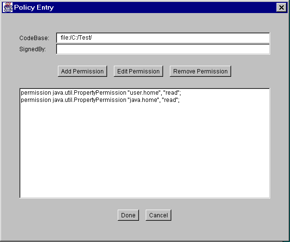
Task: Click the Remove Permission button
Action: point(200,71)
